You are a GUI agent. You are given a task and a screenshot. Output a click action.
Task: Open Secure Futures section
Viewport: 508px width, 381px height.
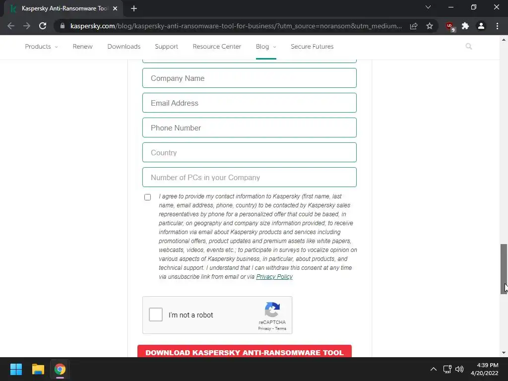[312, 46]
